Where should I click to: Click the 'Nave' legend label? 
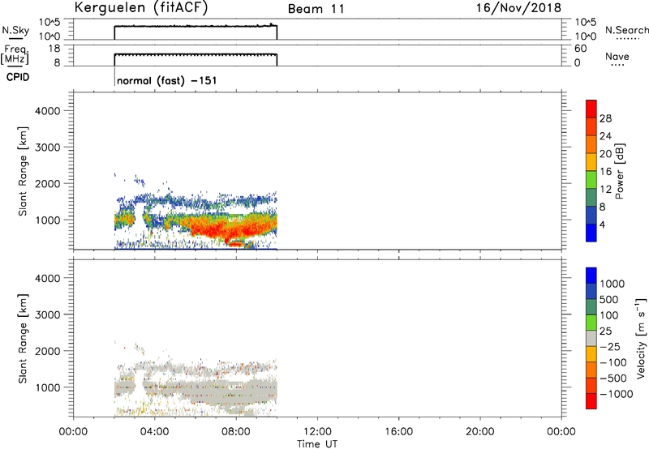click(617, 57)
